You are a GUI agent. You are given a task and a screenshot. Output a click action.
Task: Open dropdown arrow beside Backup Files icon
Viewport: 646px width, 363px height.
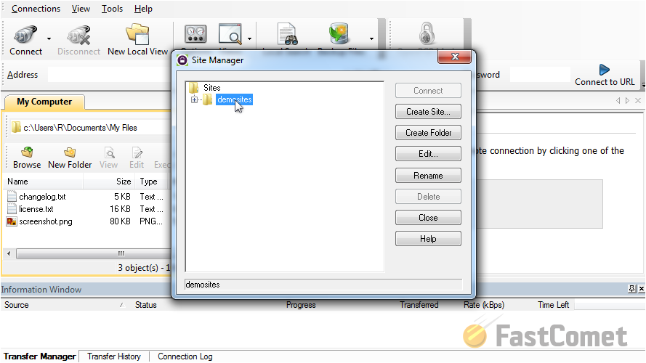(371, 38)
